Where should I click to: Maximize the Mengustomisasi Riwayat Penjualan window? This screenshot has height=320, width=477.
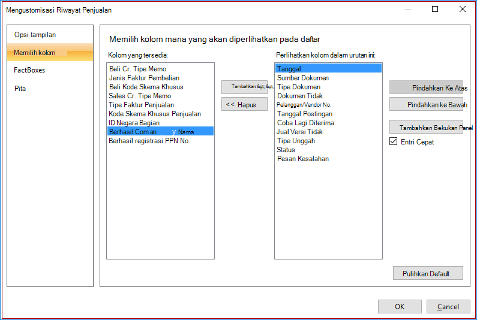click(435, 9)
